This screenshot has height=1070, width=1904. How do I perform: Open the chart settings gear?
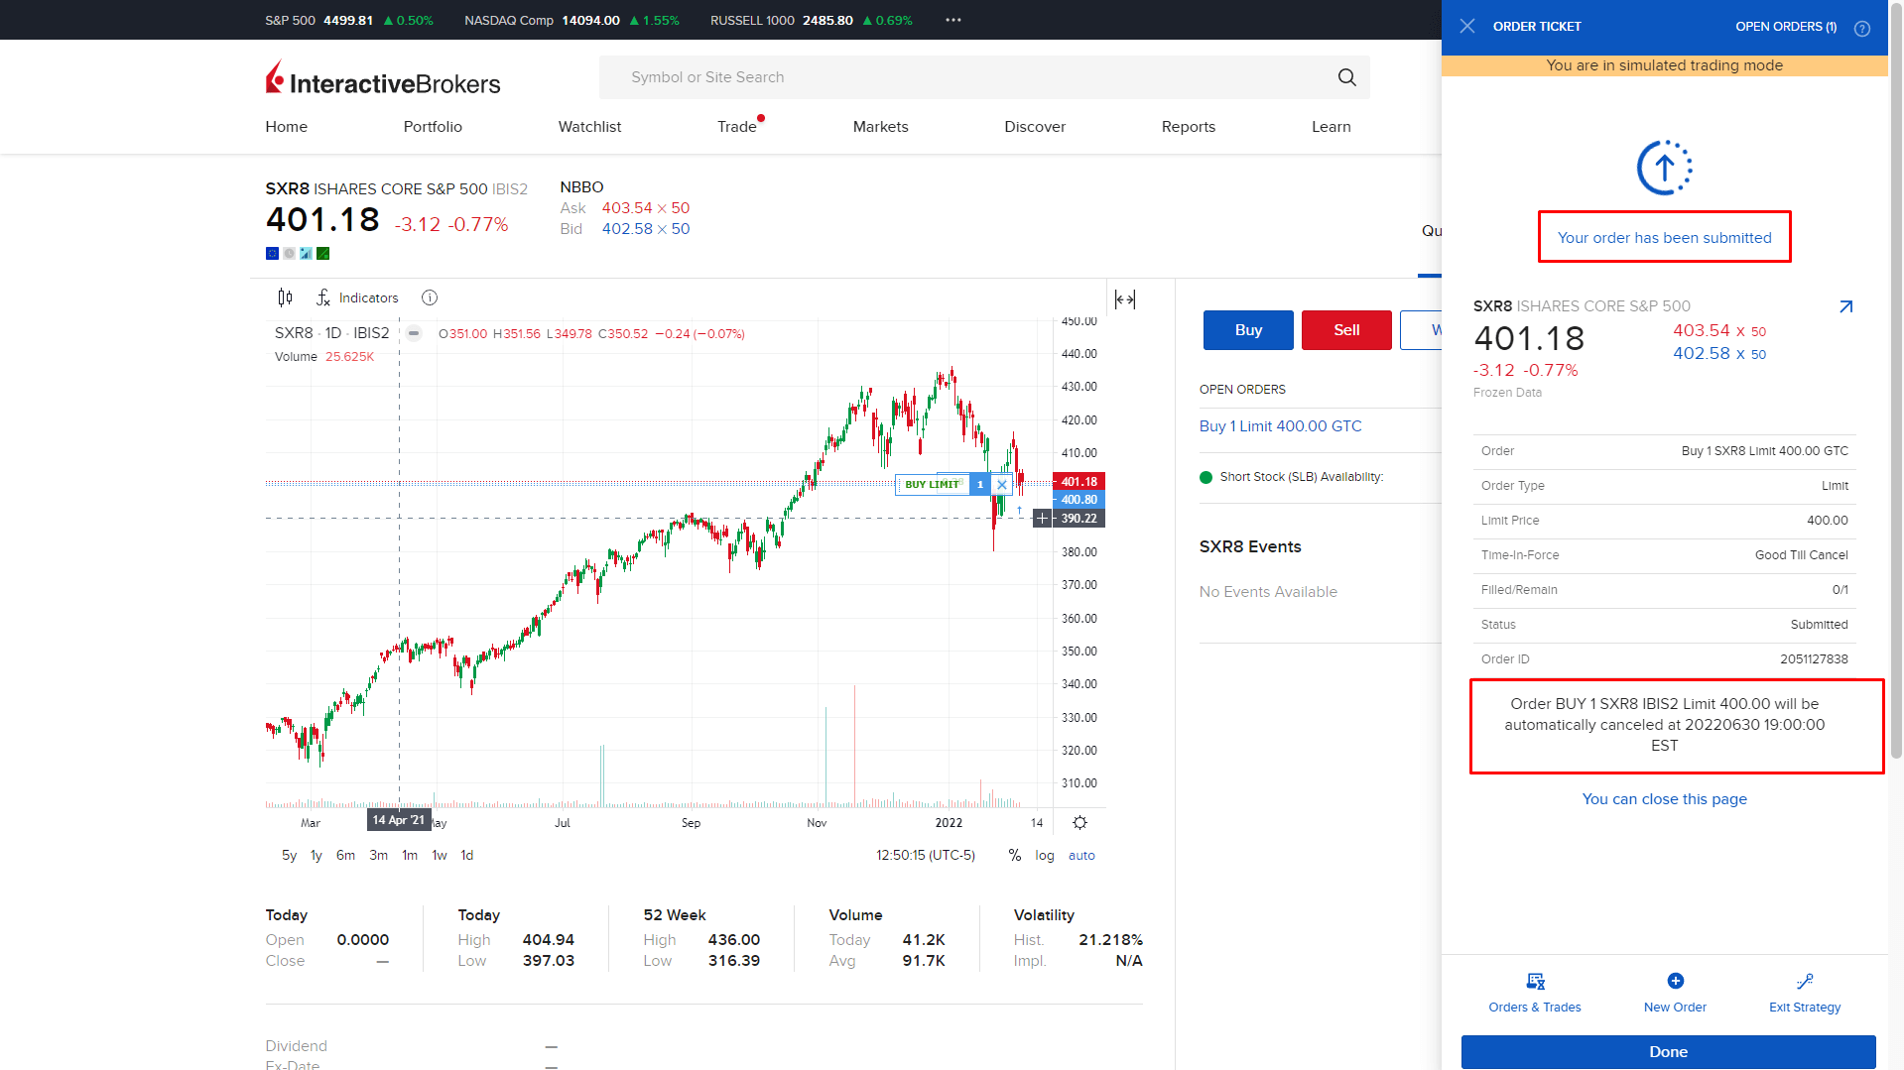[1079, 822]
